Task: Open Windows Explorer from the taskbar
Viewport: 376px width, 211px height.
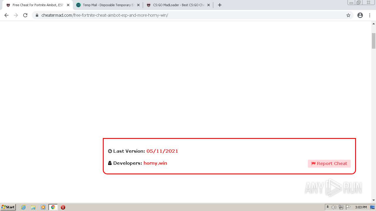Action: pos(33,207)
